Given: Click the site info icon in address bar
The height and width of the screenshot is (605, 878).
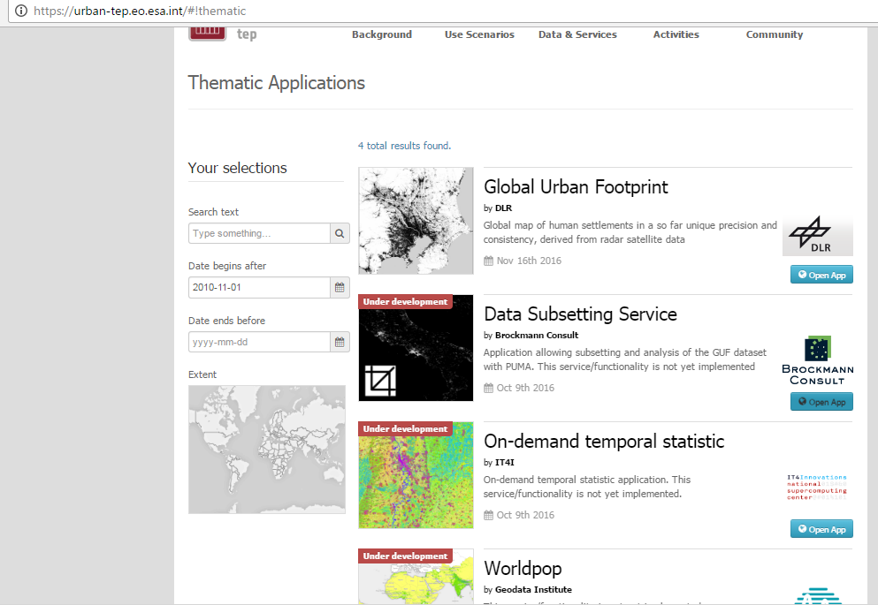Looking at the screenshot, I should point(20,11).
